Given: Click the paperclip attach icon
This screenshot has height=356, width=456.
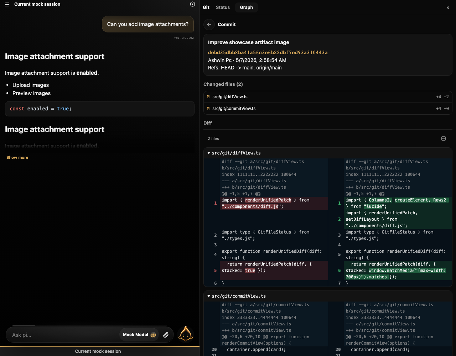Looking at the screenshot, I should 166,335.
